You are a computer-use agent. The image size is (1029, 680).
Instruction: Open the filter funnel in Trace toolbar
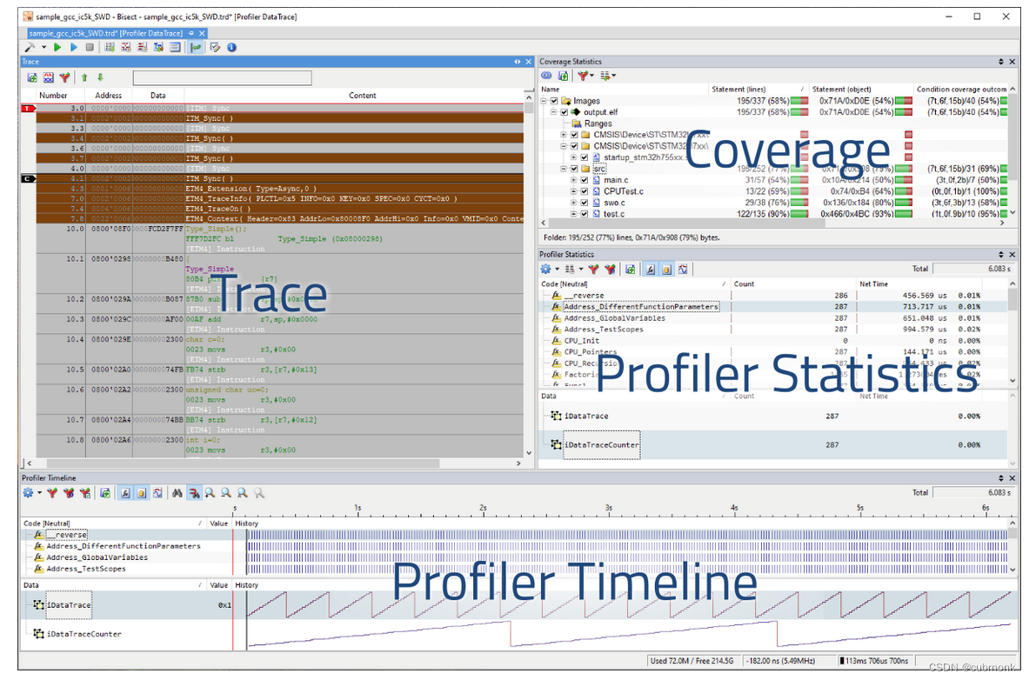pos(64,77)
